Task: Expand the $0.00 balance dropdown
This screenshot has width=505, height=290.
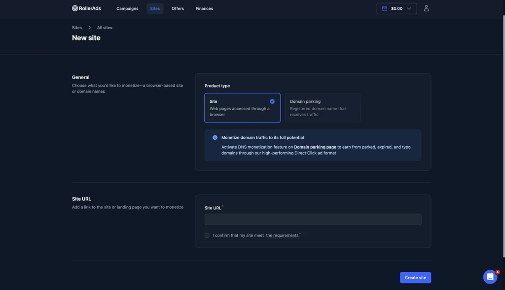Action: tap(397, 8)
